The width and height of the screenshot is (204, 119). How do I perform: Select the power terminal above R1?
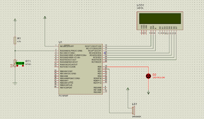click(x=15, y=20)
